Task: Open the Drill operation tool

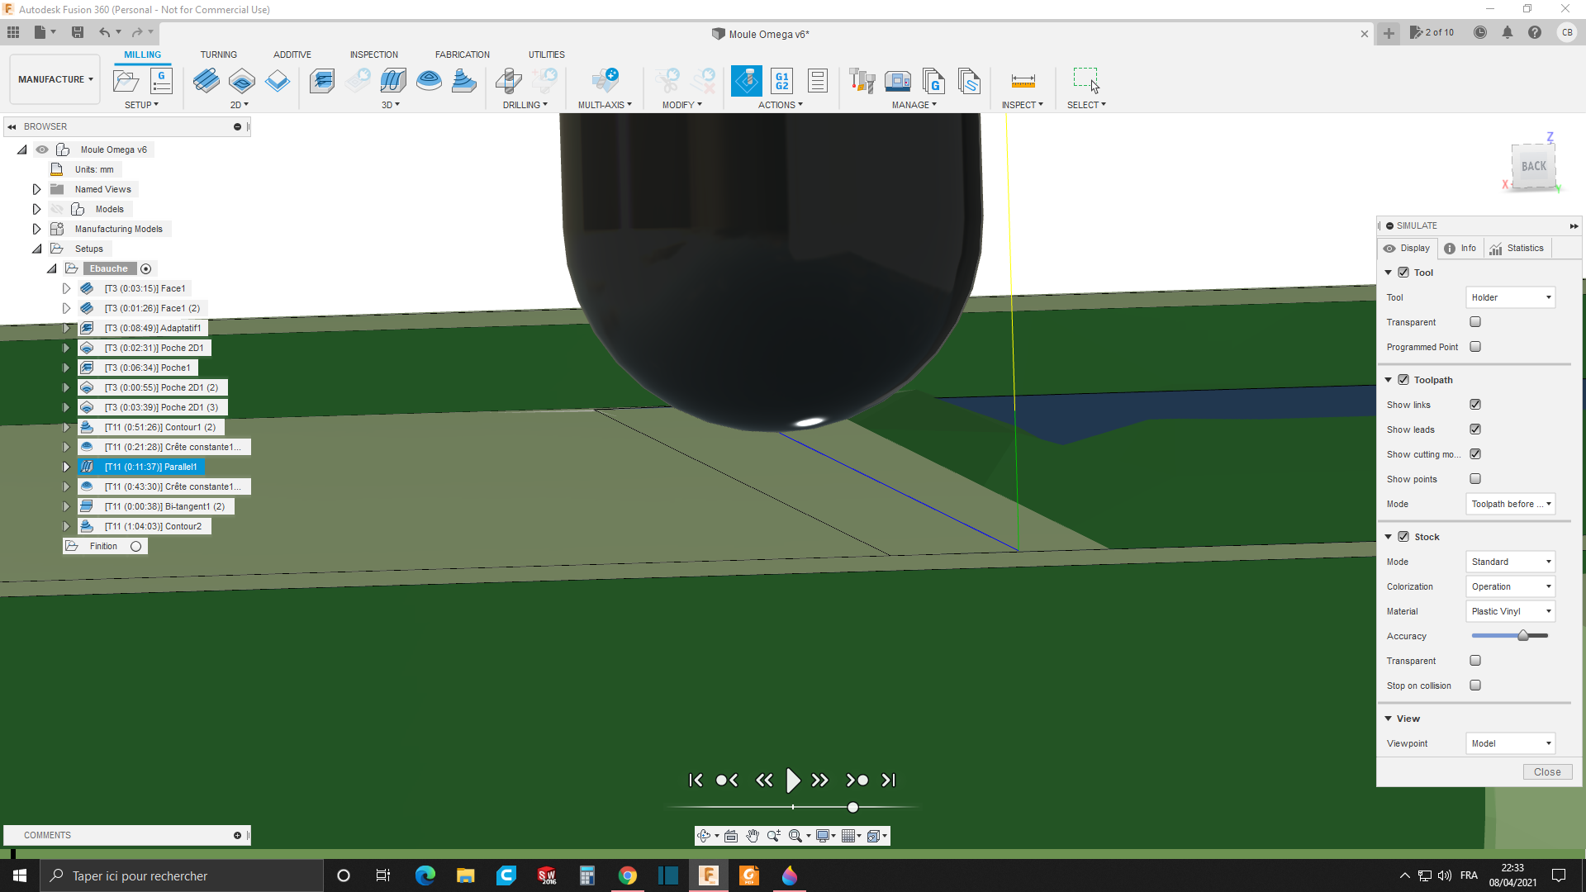Action: pos(509,81)
